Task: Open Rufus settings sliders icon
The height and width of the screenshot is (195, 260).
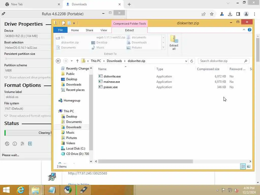Action: coord(22,144)
